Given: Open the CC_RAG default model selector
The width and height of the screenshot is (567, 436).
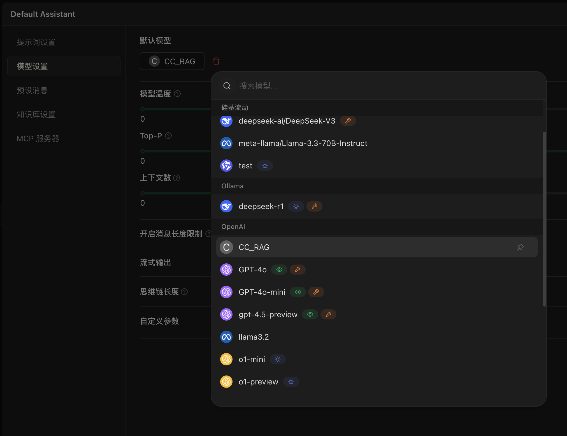Looking at the screenshot, I should (172, 61).
